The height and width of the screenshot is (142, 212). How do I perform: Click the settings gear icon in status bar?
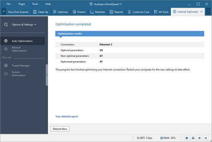tap(199, 138)
